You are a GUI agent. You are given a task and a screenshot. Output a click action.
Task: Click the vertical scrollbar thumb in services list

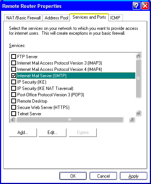[x=138, y=78]
